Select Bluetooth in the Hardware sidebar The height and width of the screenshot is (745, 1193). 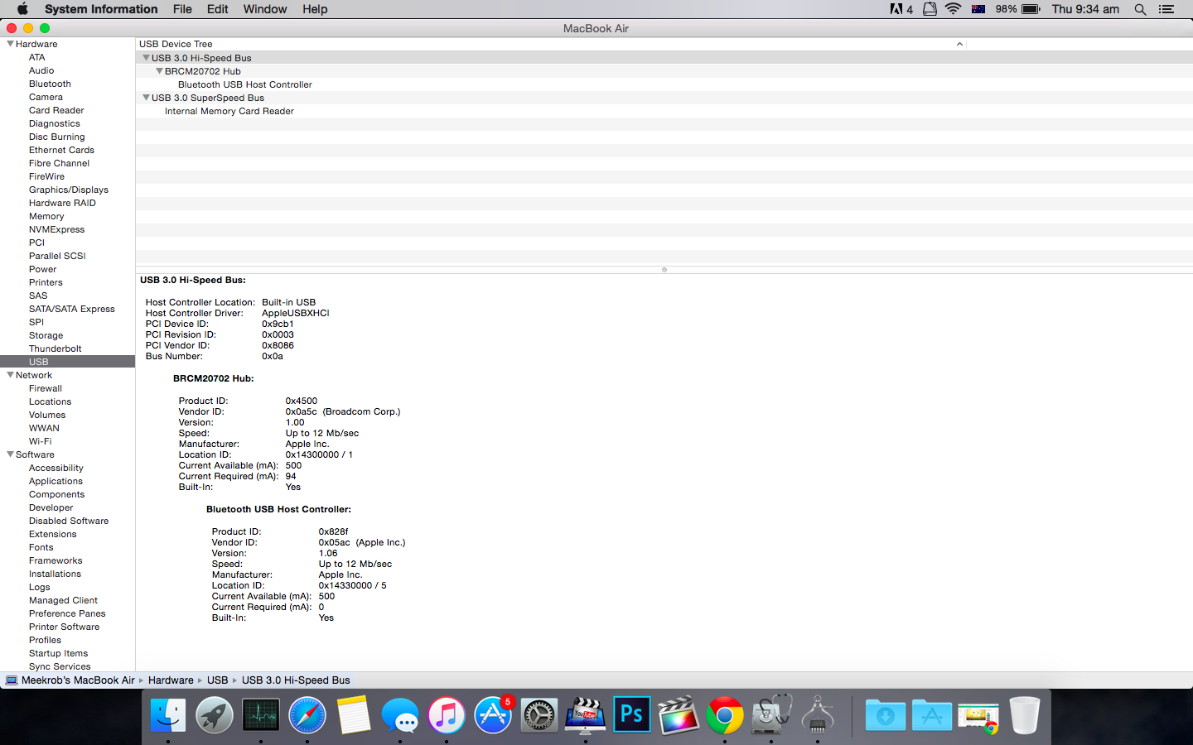50,84
